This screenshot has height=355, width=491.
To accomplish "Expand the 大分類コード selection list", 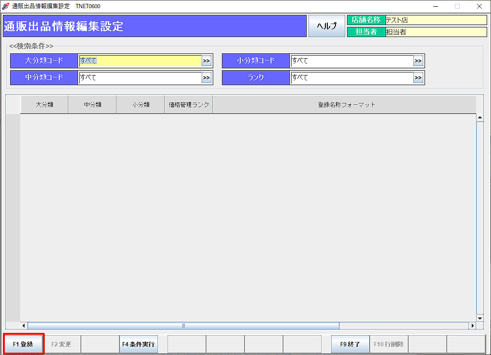I will [207, 61].
